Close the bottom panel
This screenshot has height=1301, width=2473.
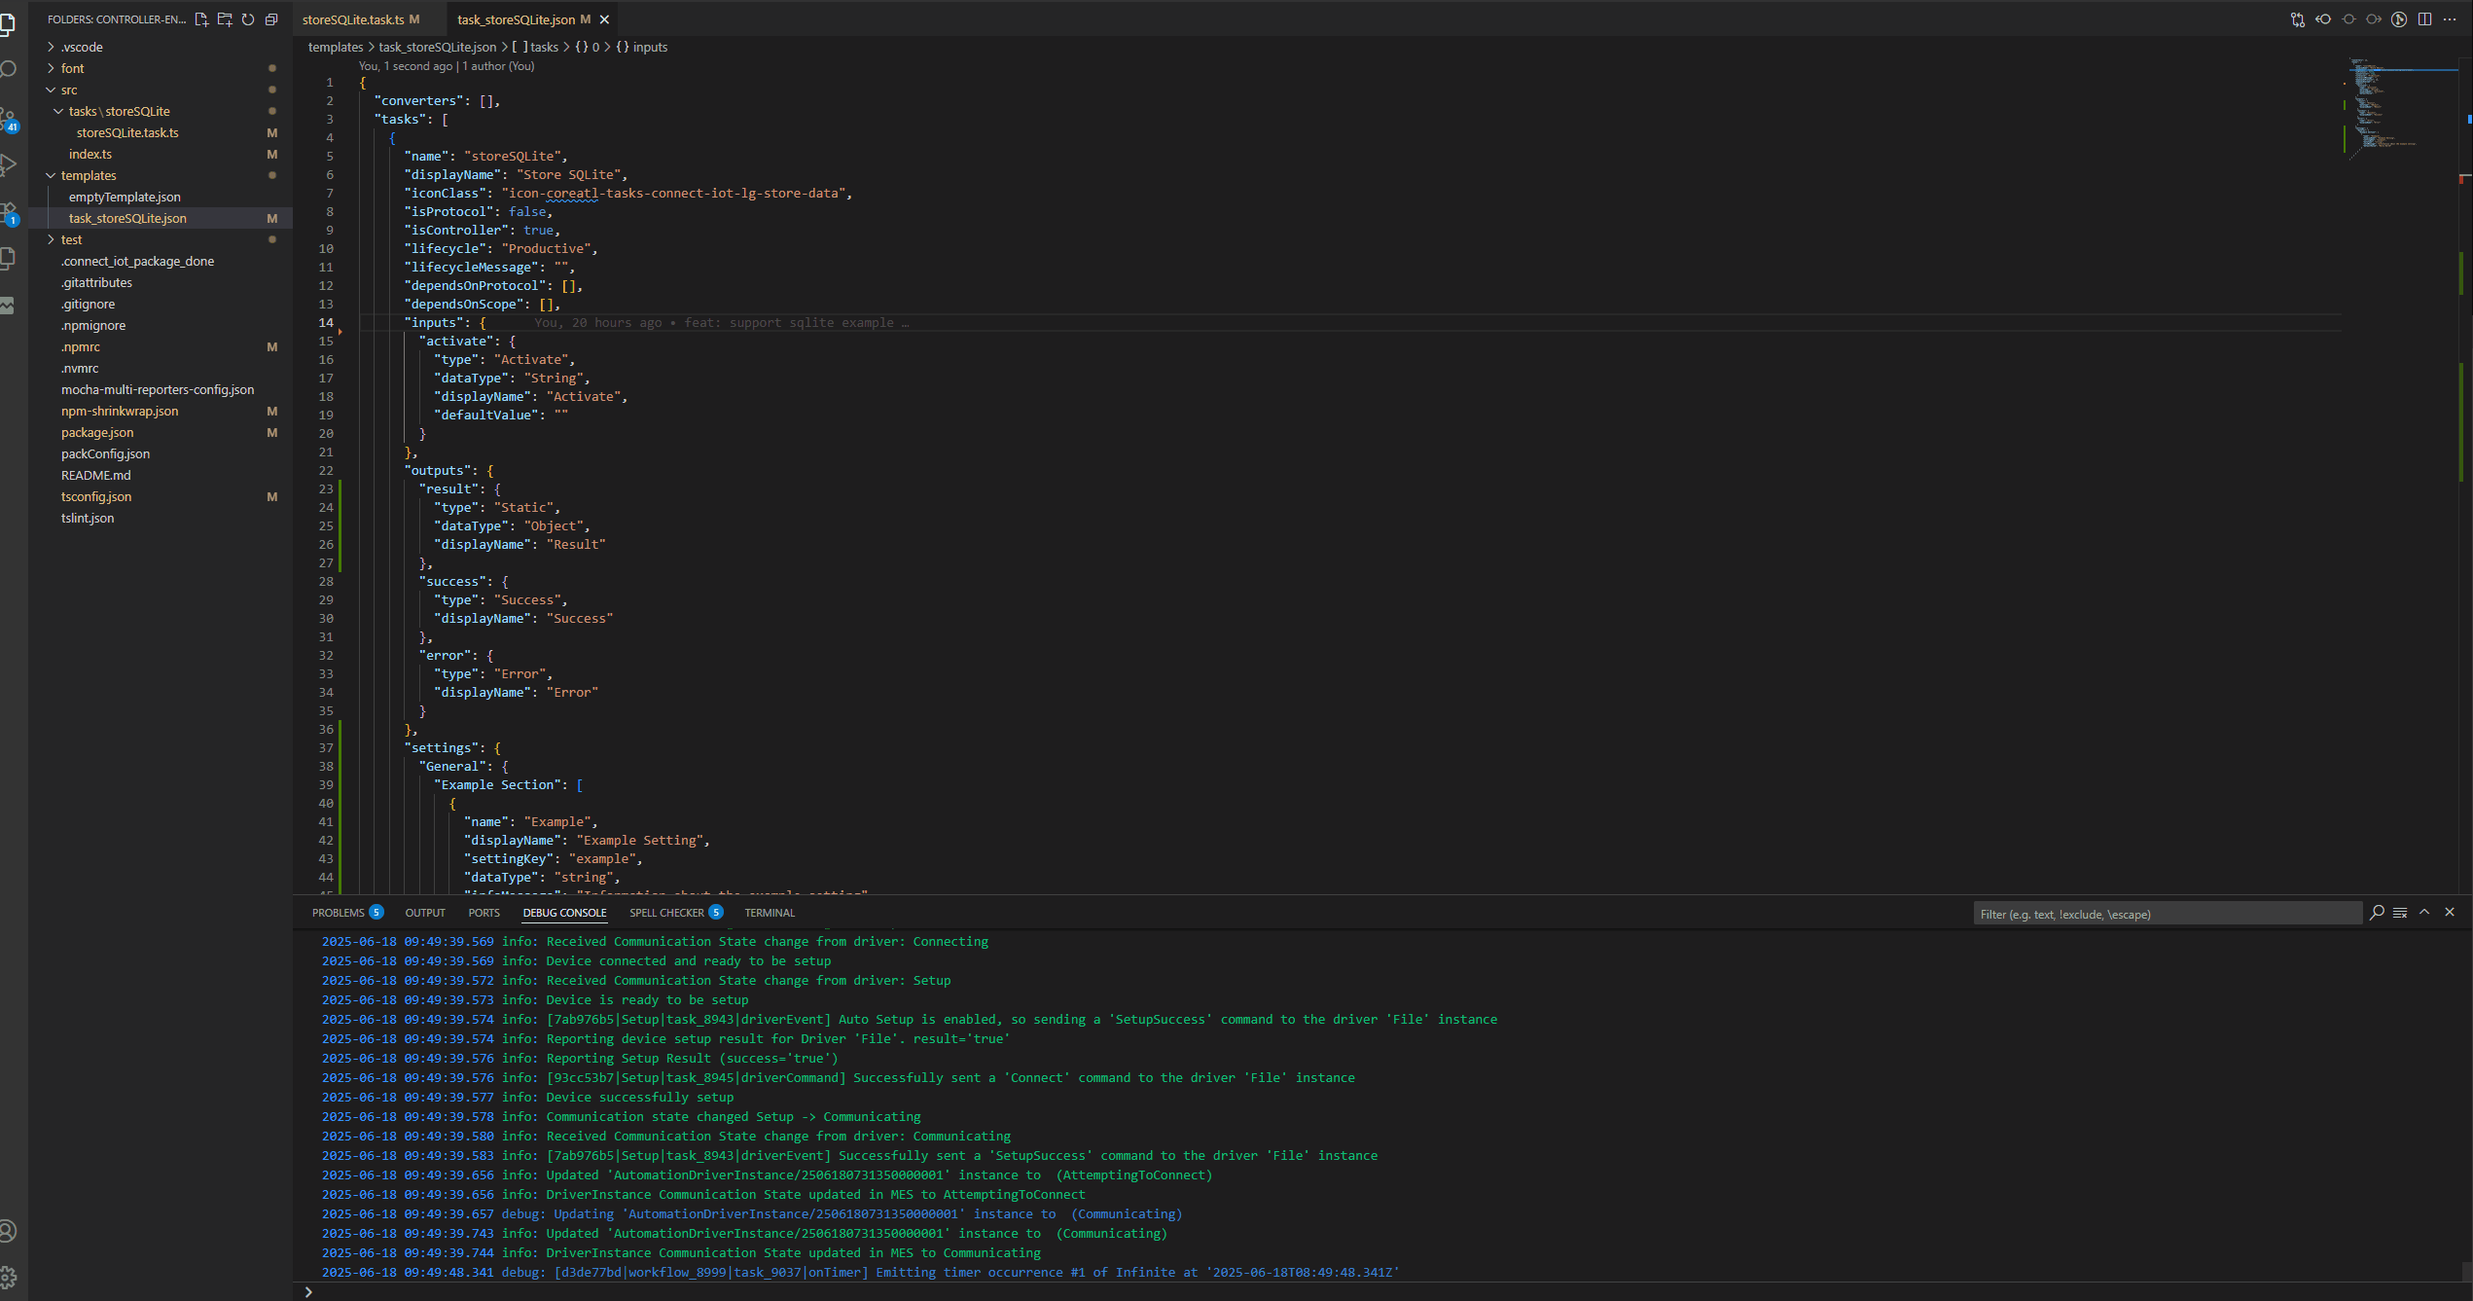point(2450,913)
